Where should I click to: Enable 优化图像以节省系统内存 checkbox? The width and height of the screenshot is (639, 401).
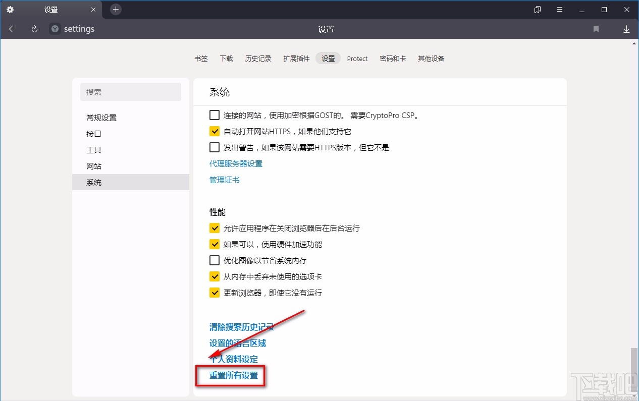pos(215,260)
